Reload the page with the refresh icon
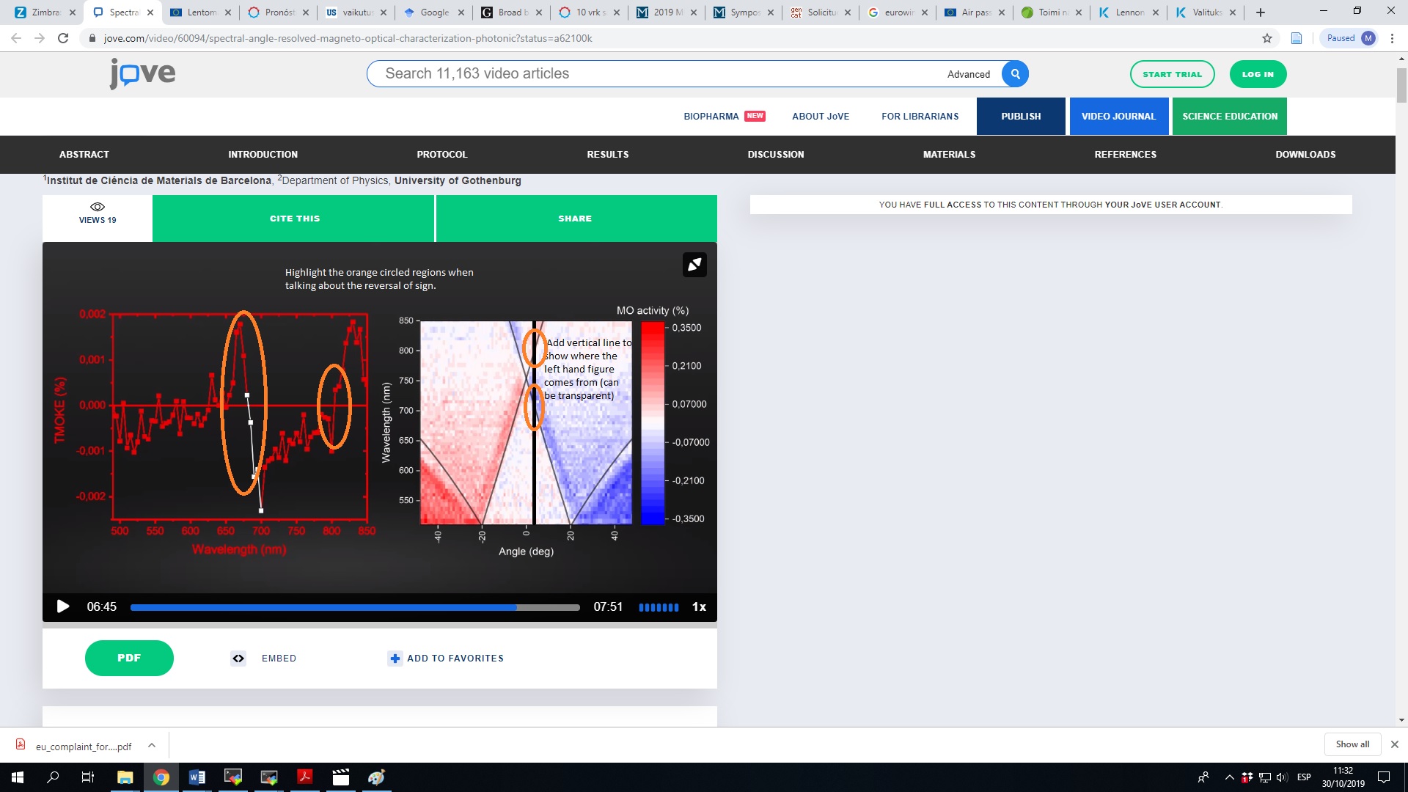The width and height of the screenshot is (1408, 792). [x=63, y=38]
